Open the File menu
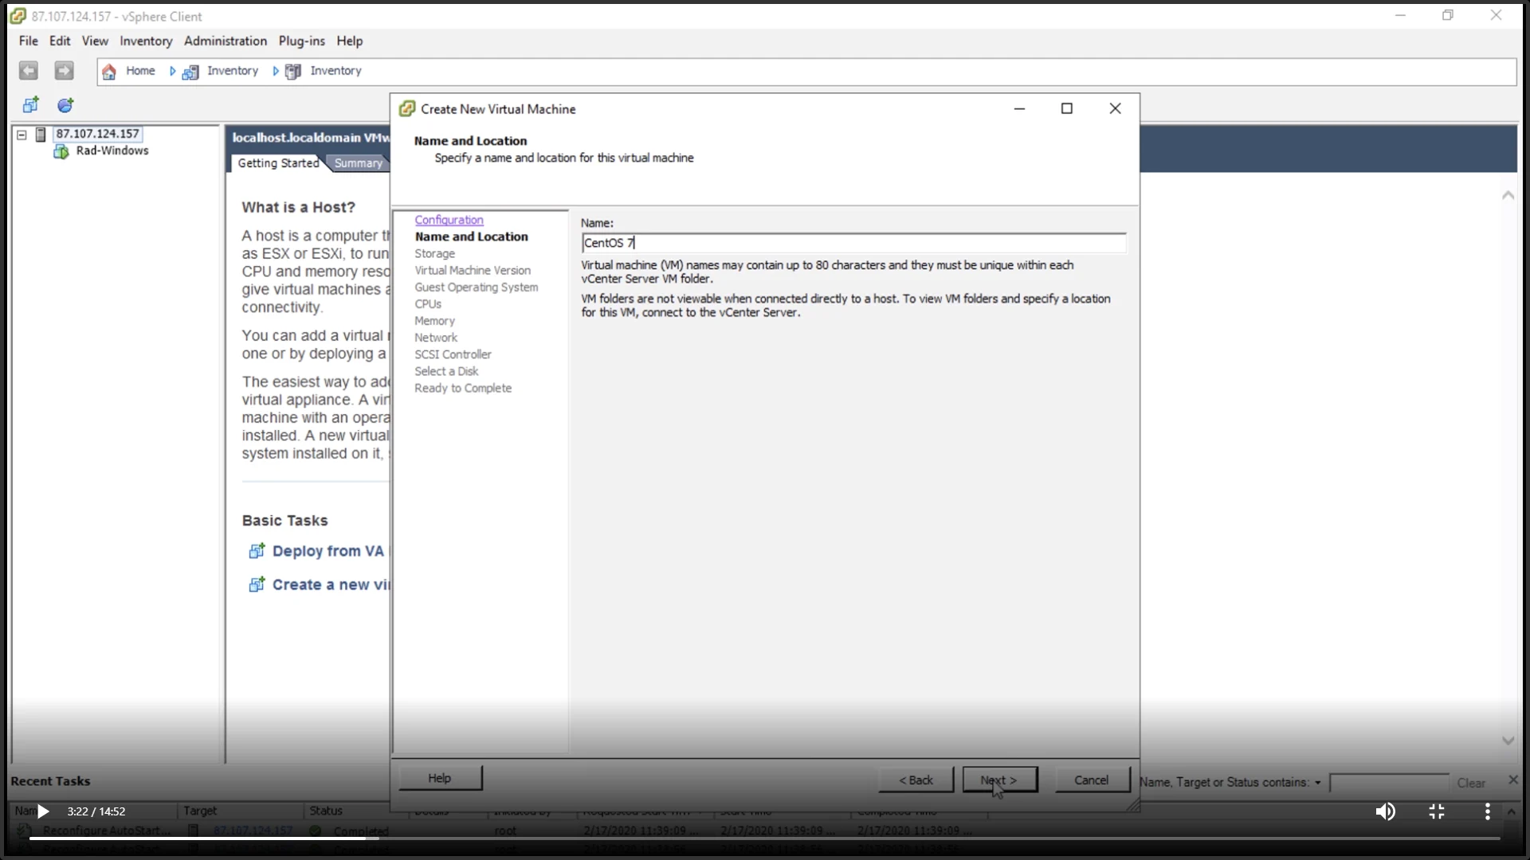 29,41
